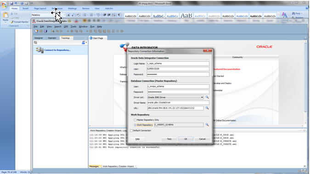Select the large AaB Title style thumbnail

click(186, 16)
